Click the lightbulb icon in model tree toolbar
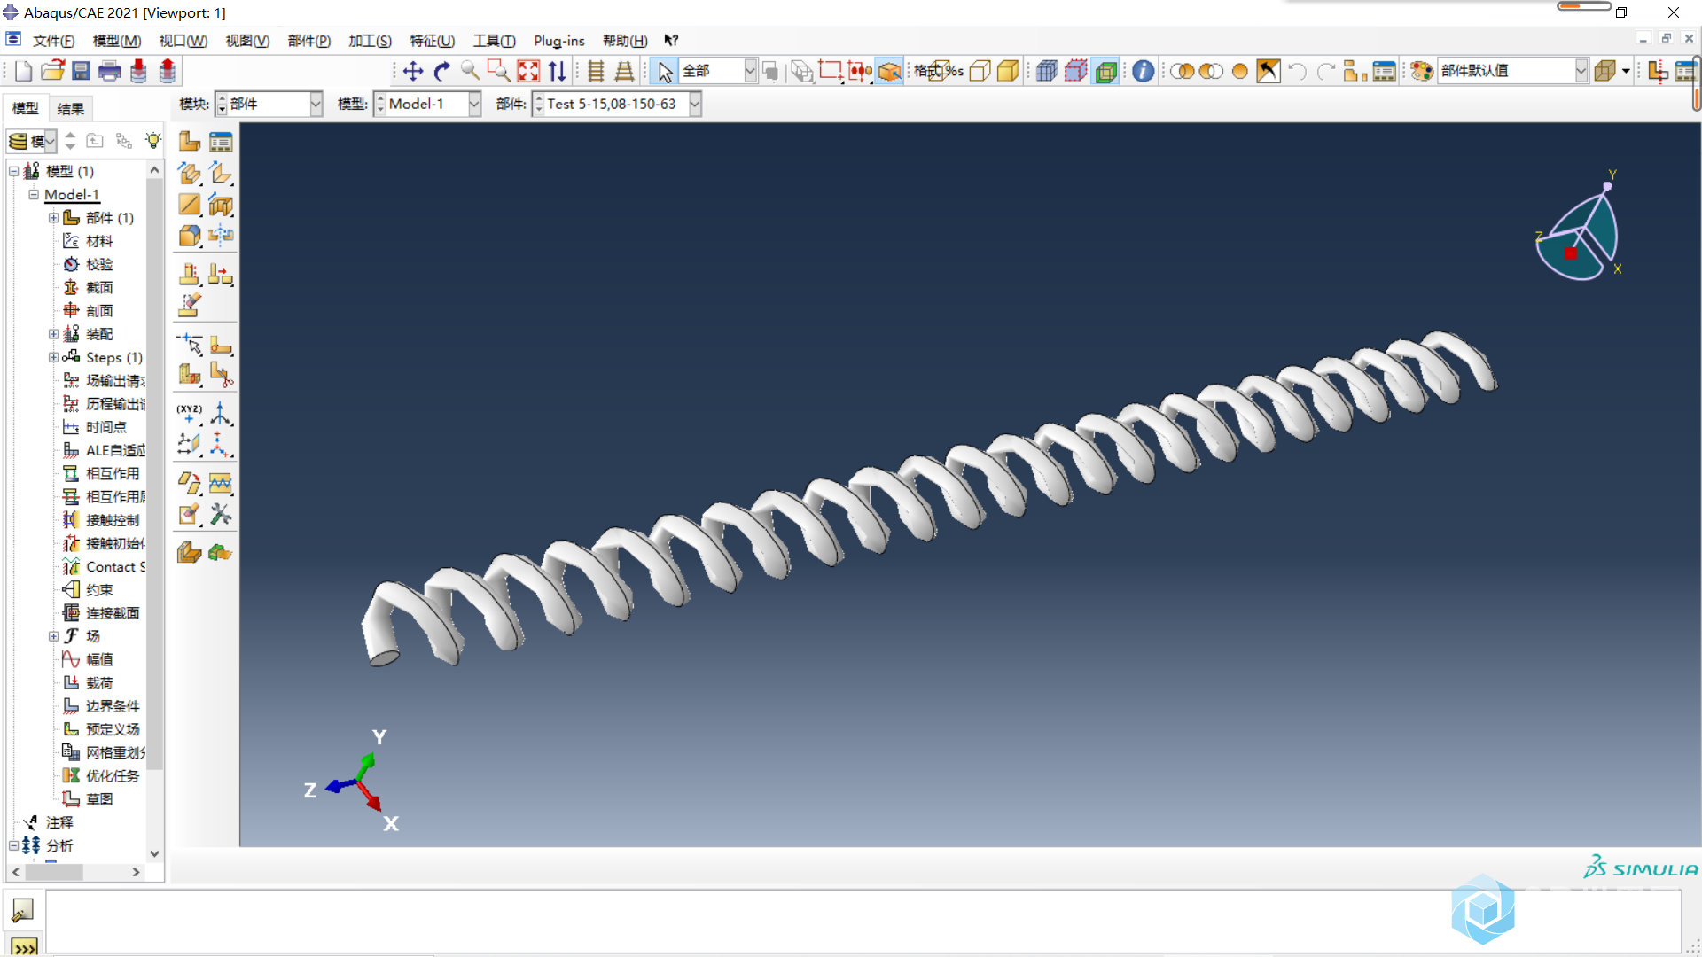 click(x=153, y=141)
